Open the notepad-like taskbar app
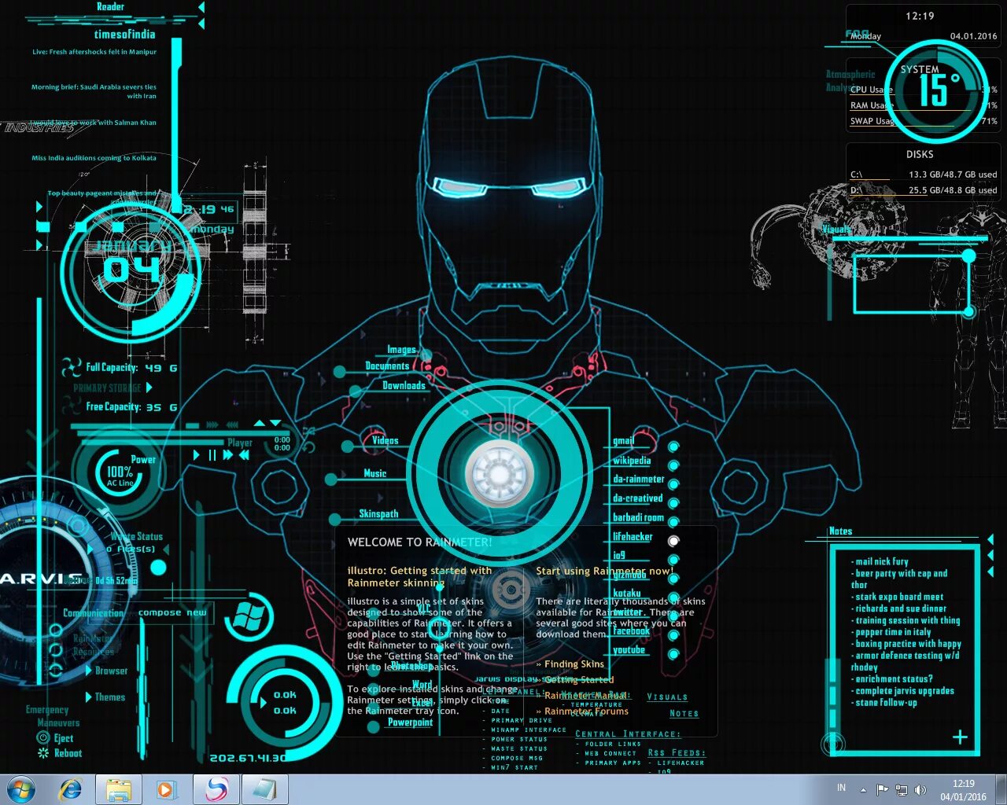The width and height of the screenshot is (1007, 805). coord(264,789)
